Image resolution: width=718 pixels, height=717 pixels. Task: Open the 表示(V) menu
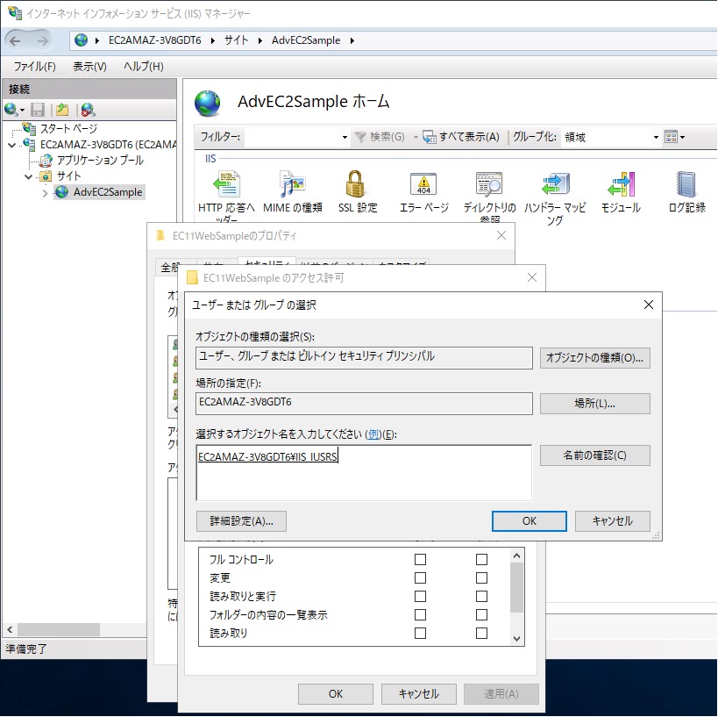point(89,67)
